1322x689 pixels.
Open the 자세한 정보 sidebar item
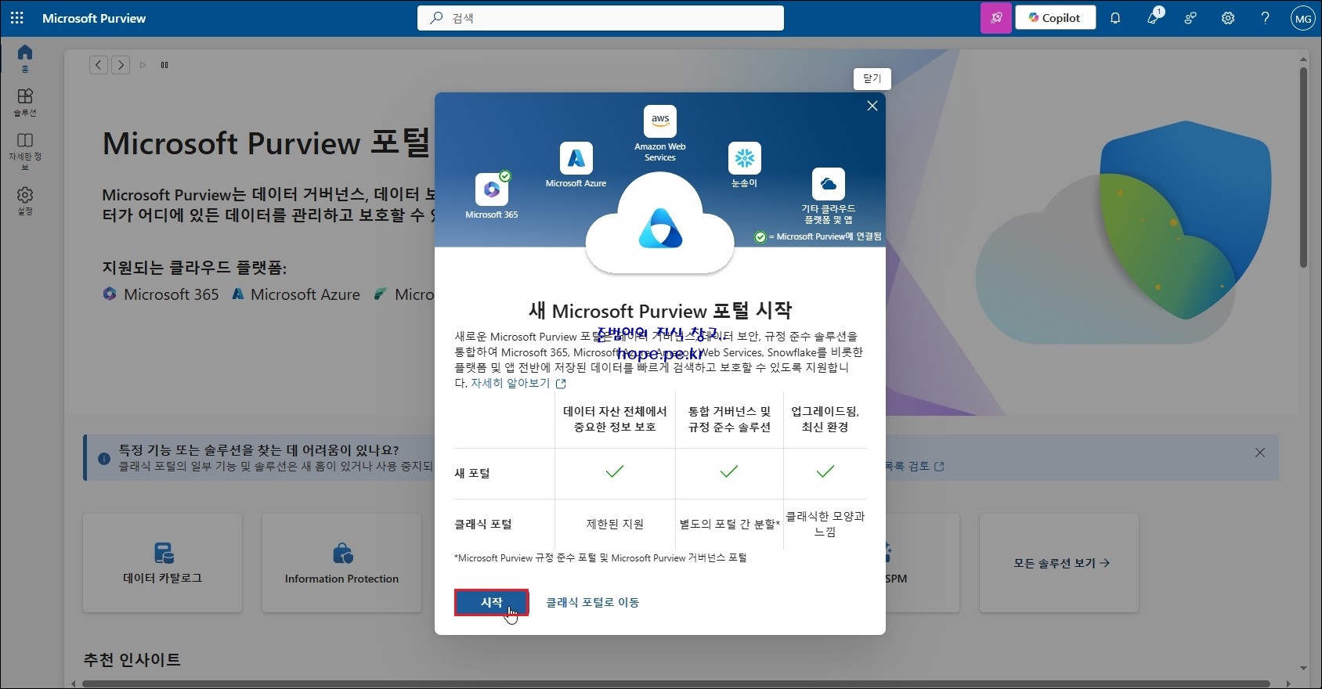[25, 151]
